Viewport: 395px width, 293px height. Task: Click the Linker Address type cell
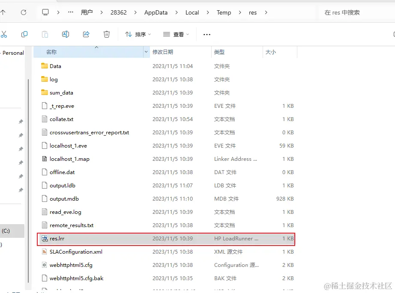point(236,159)
